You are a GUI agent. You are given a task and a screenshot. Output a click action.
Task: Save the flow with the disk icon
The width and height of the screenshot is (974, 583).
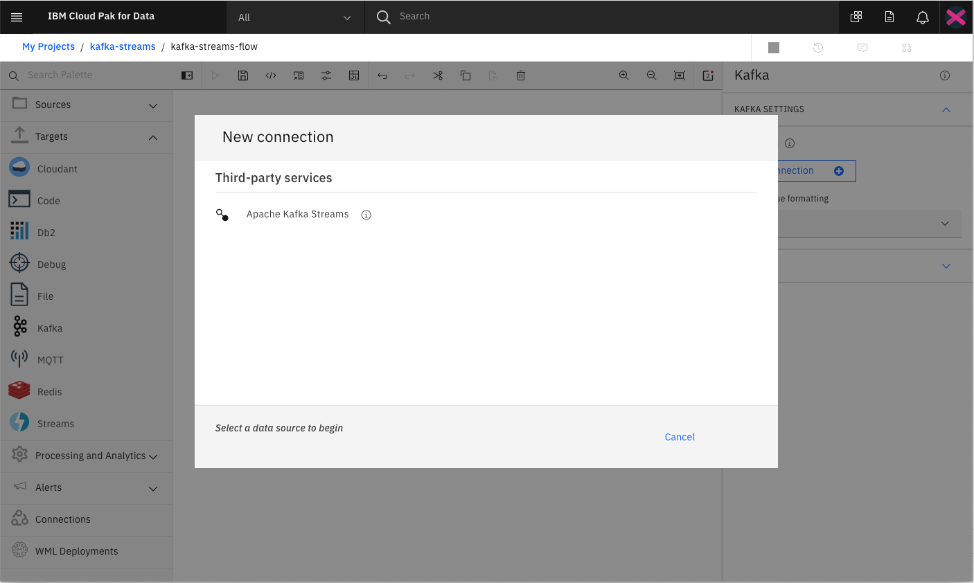[243, 75]
